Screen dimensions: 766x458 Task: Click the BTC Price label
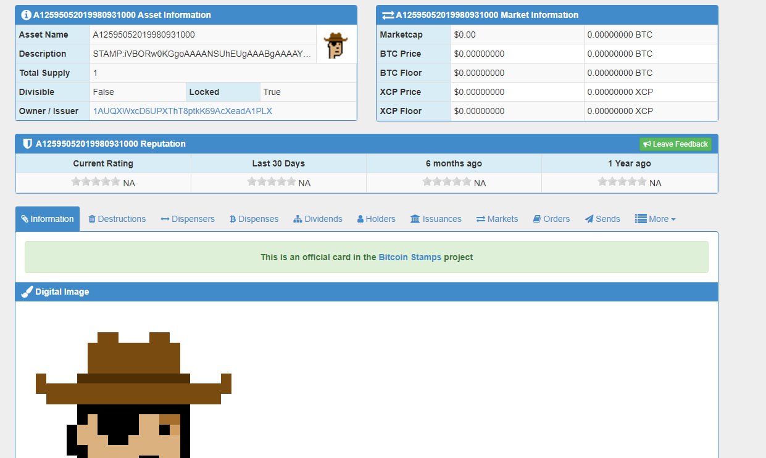point(401,54)
